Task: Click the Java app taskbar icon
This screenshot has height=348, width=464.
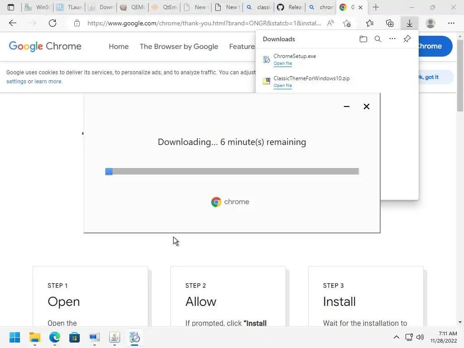Action: pyautogui.click(x=115, y=337)
